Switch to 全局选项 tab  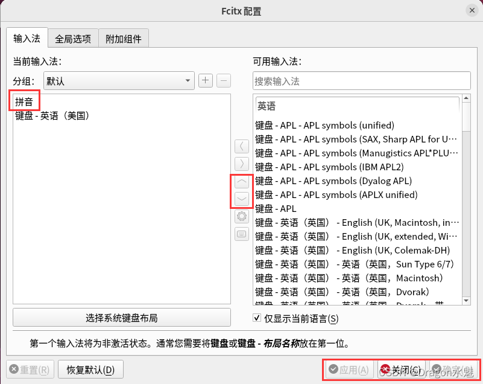(x=73, y=39)
